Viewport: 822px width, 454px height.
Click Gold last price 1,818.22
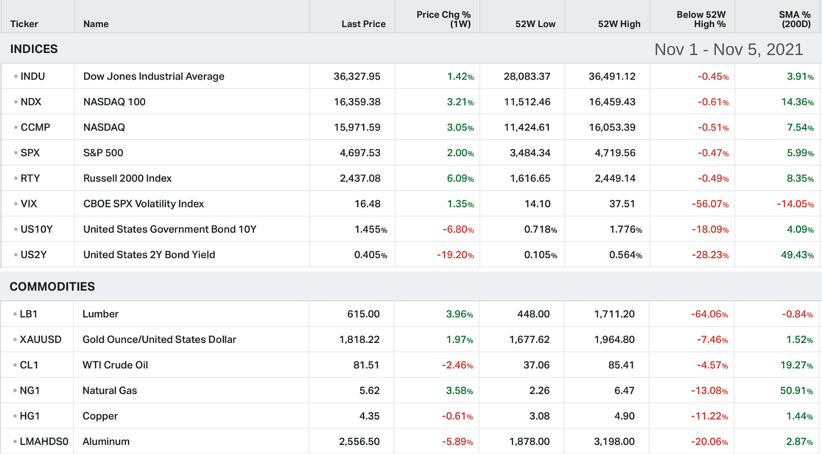coord(360,339)
